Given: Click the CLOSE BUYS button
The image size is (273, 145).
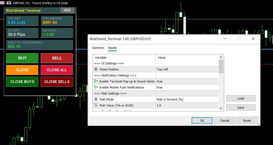Looking at the screenshot, I should 22,82.
